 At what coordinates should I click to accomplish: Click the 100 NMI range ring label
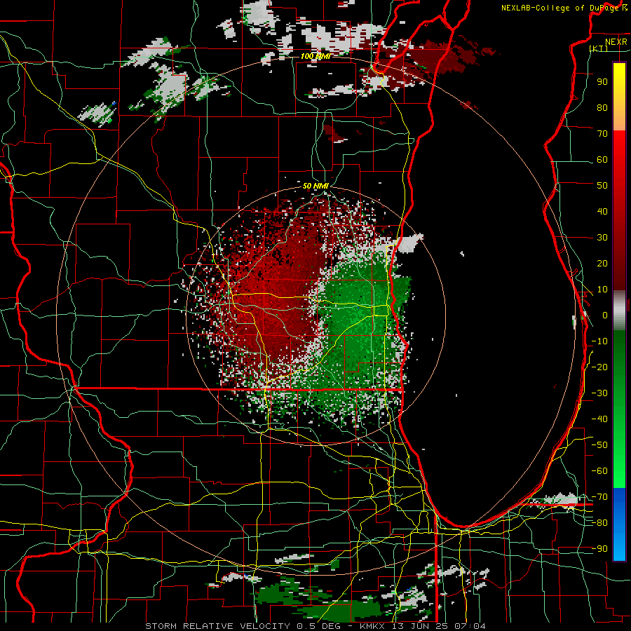(315, 56)
